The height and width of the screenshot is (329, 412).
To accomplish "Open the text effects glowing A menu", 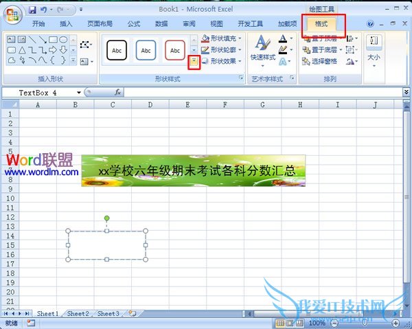I will [x=285, y=62].
